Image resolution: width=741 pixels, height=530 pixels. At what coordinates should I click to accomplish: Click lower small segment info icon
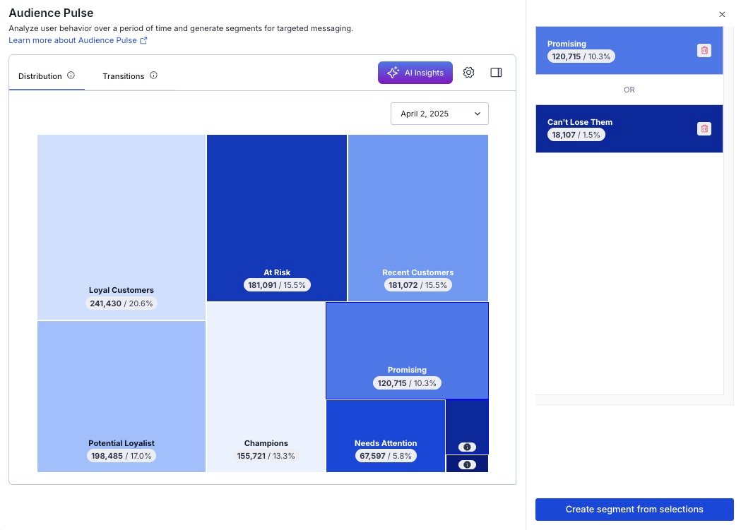467,464
